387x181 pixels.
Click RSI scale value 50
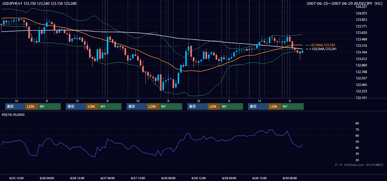coord(357,141)
